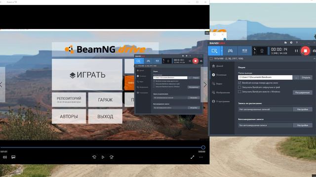Take a screenshot with Bandicam camera icon
The image size is (316, 177).
tap(314, 51)
